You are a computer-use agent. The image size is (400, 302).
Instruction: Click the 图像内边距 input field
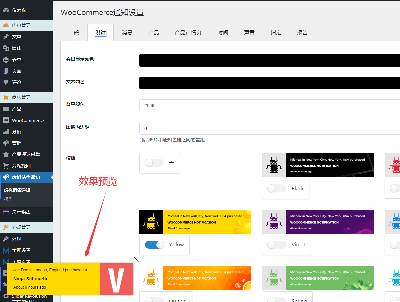pyautogui.click(x=270, y=128)
